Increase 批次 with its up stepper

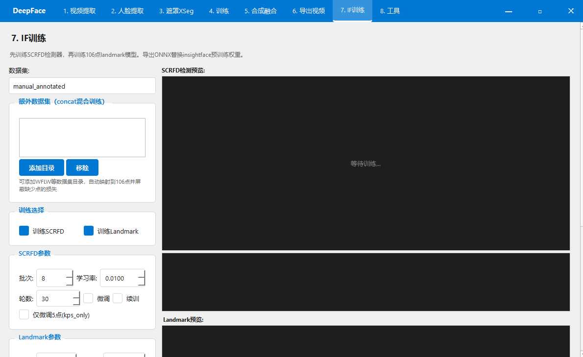pyautogui.click(x=70, y=274)
